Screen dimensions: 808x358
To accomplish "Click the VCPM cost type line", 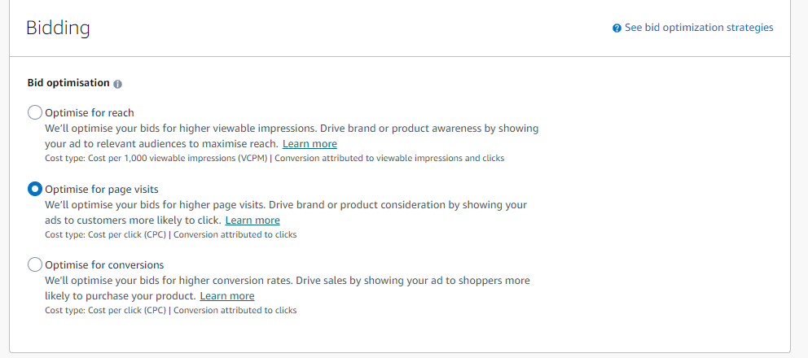I will point(274,158).
